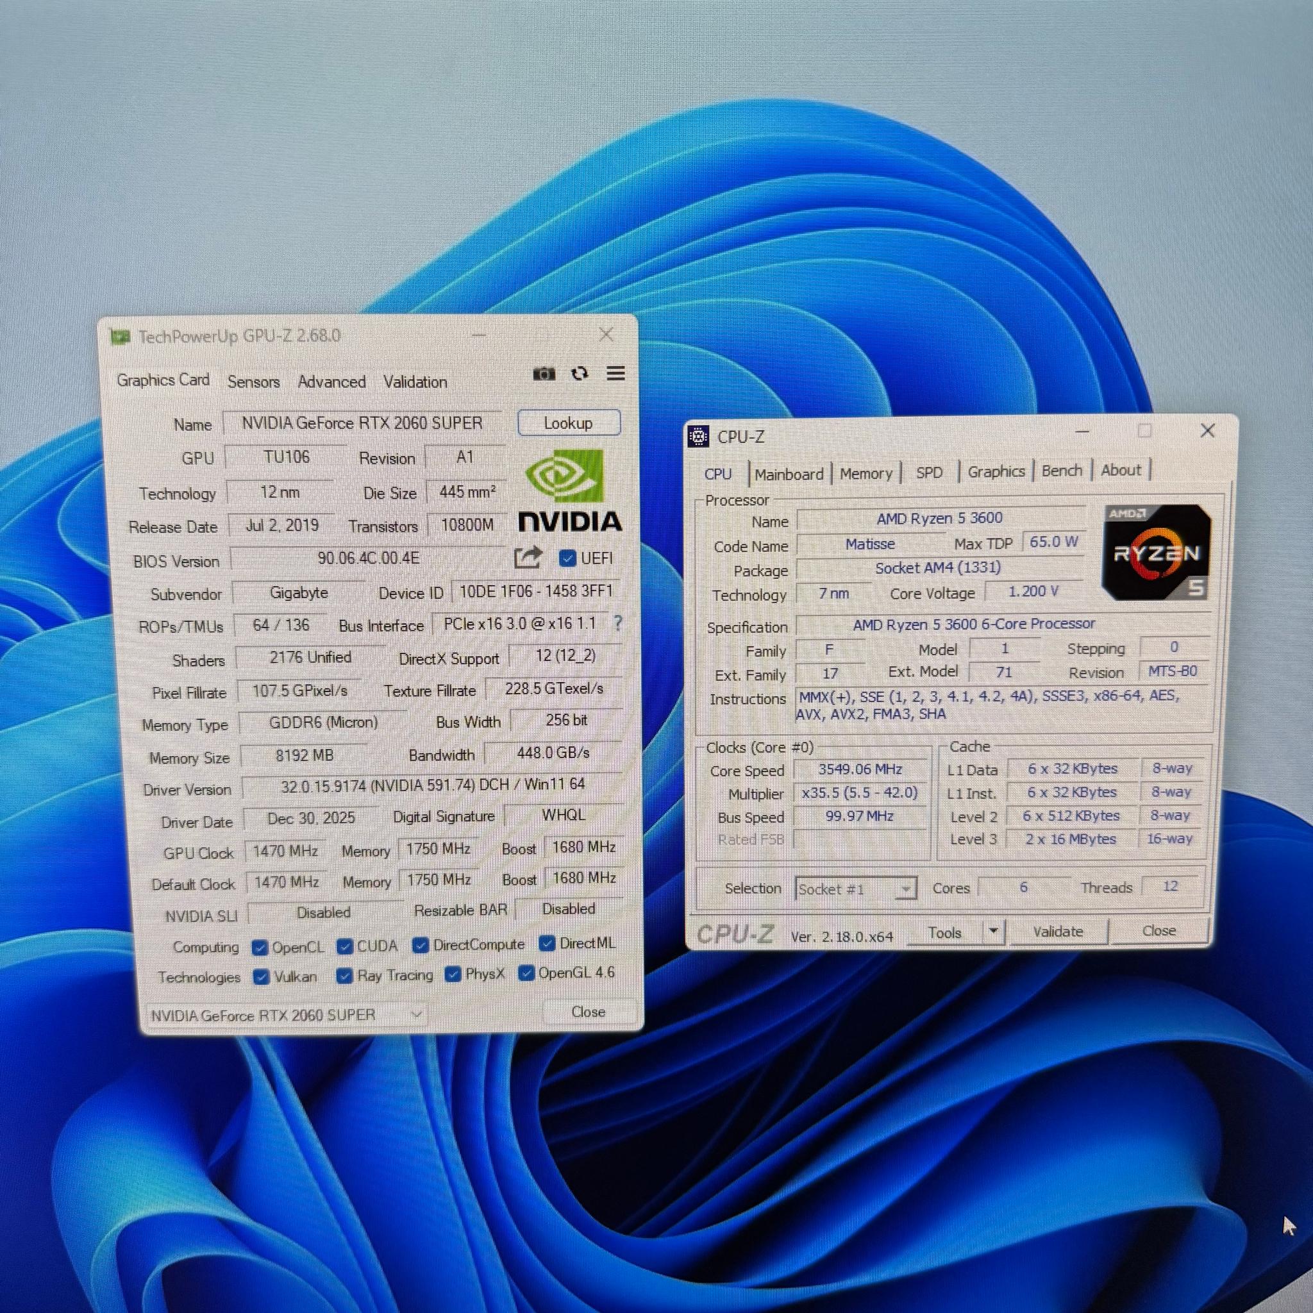Expand the Tools dropdown arrow in CPU-Z

click(x=993, y=931)
